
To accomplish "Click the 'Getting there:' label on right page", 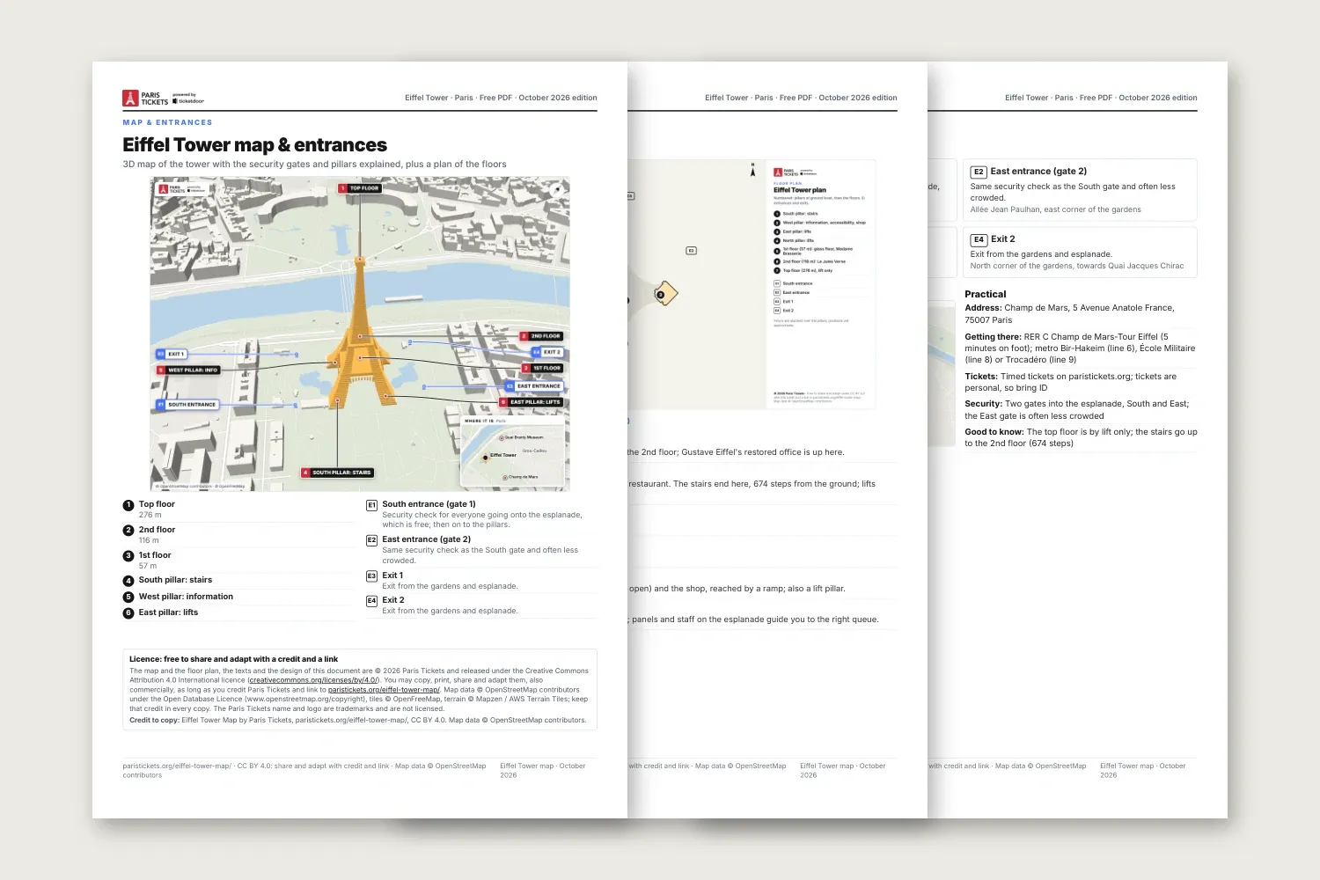I will 993,337.
